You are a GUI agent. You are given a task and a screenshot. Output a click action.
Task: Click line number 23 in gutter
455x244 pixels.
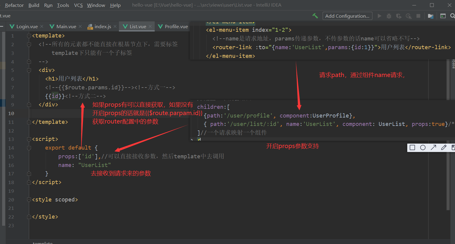[11, 225]
